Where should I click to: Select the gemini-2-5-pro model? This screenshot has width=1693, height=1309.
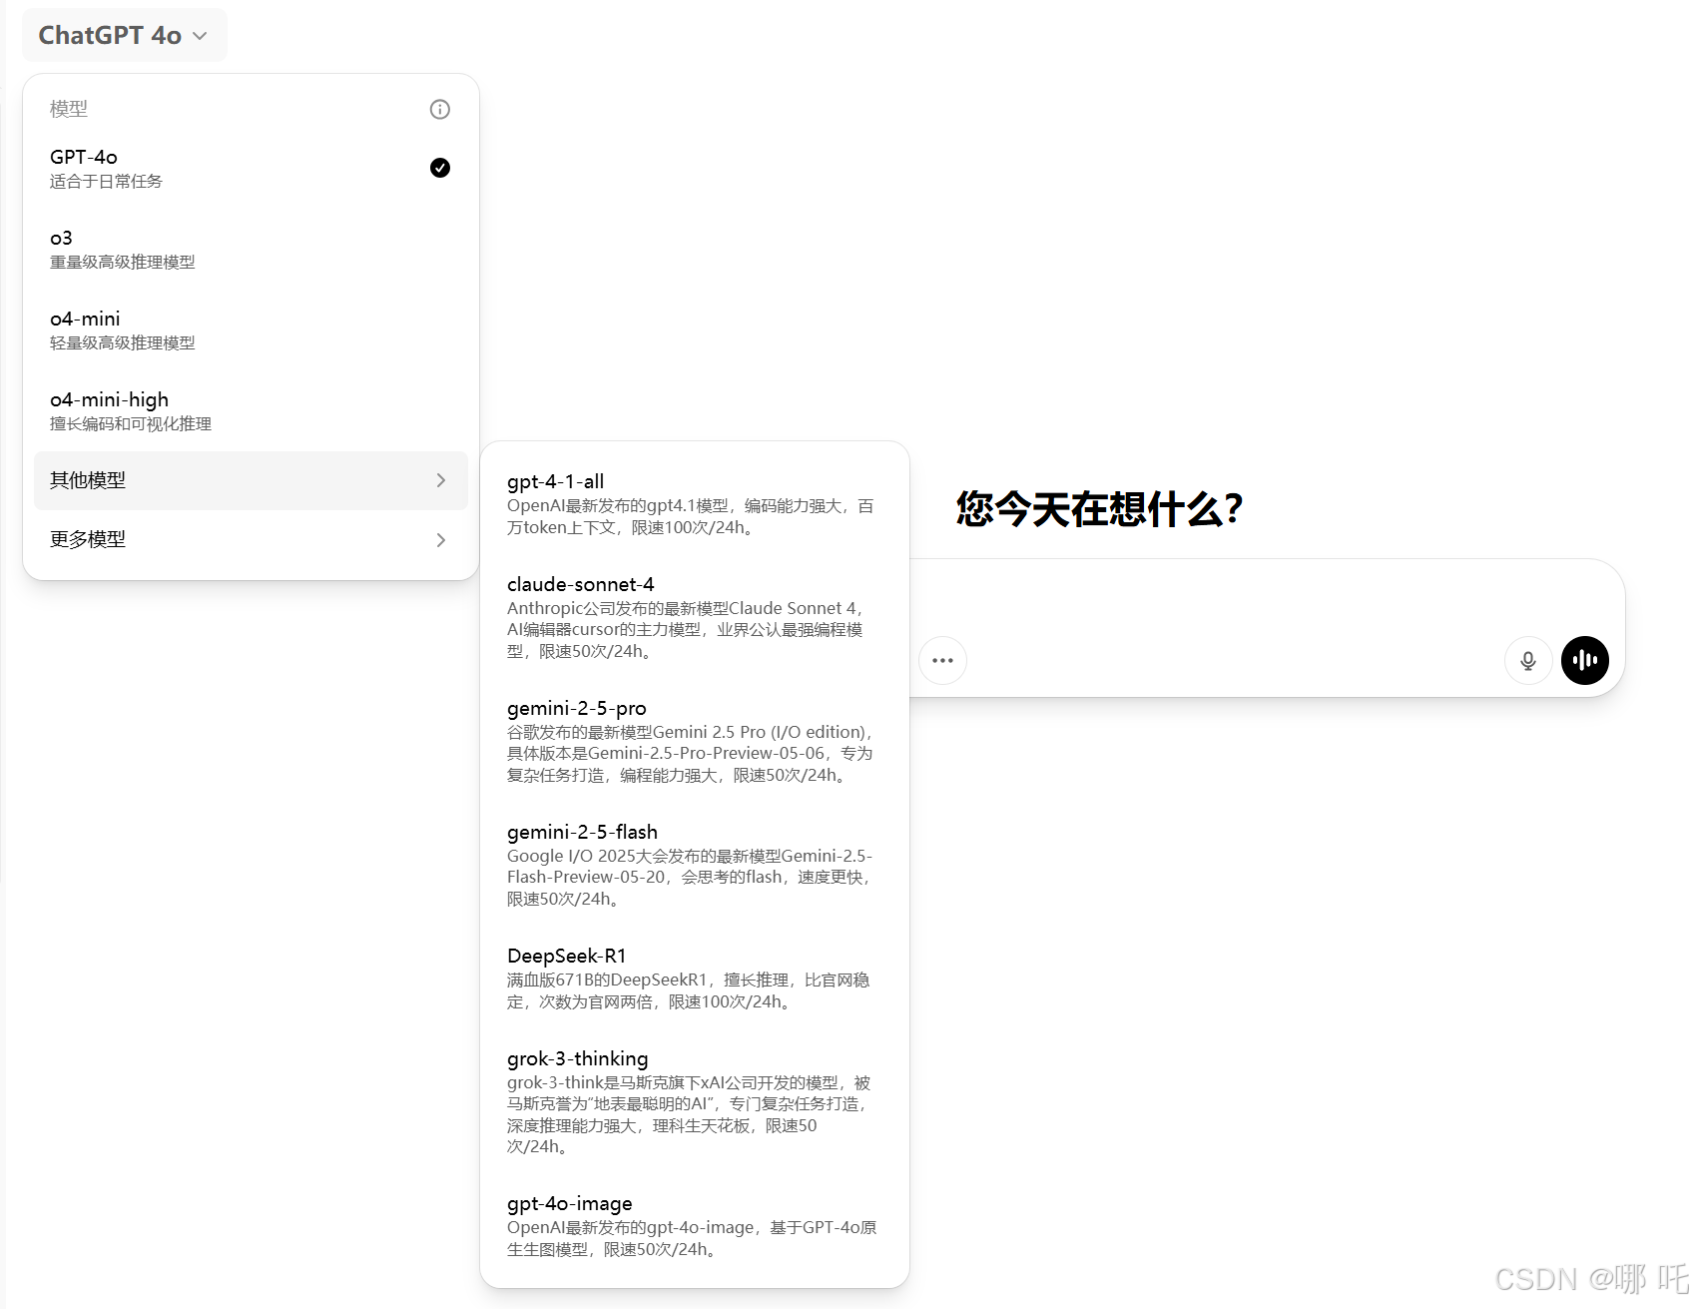[x=694, y=741]
